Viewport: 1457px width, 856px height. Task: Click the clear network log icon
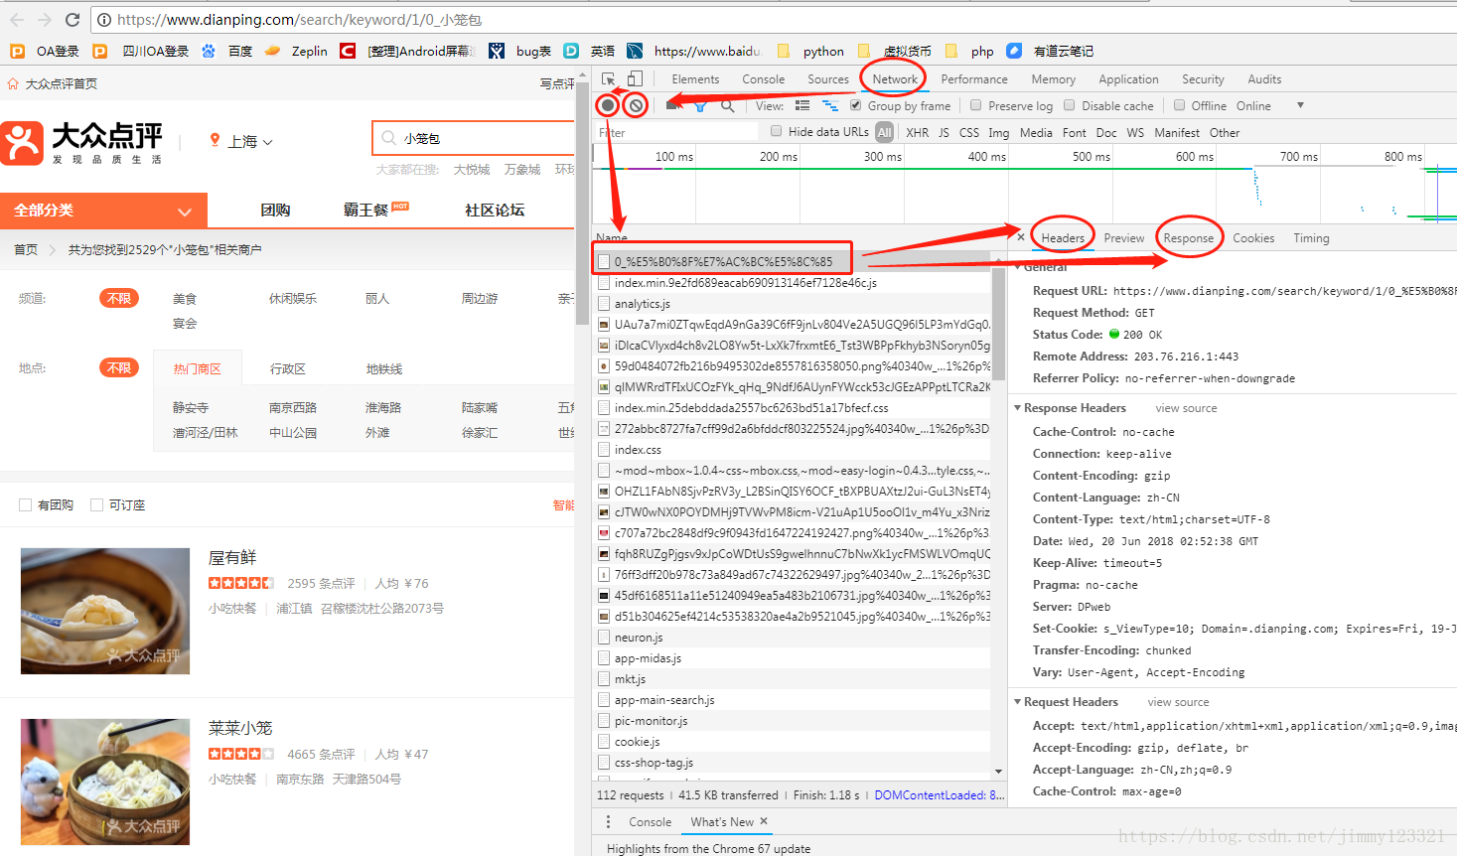[x=637, y=105]
